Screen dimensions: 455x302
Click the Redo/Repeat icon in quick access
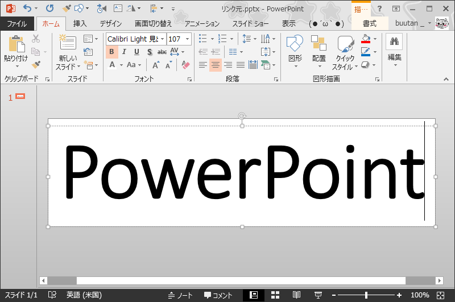49,8
